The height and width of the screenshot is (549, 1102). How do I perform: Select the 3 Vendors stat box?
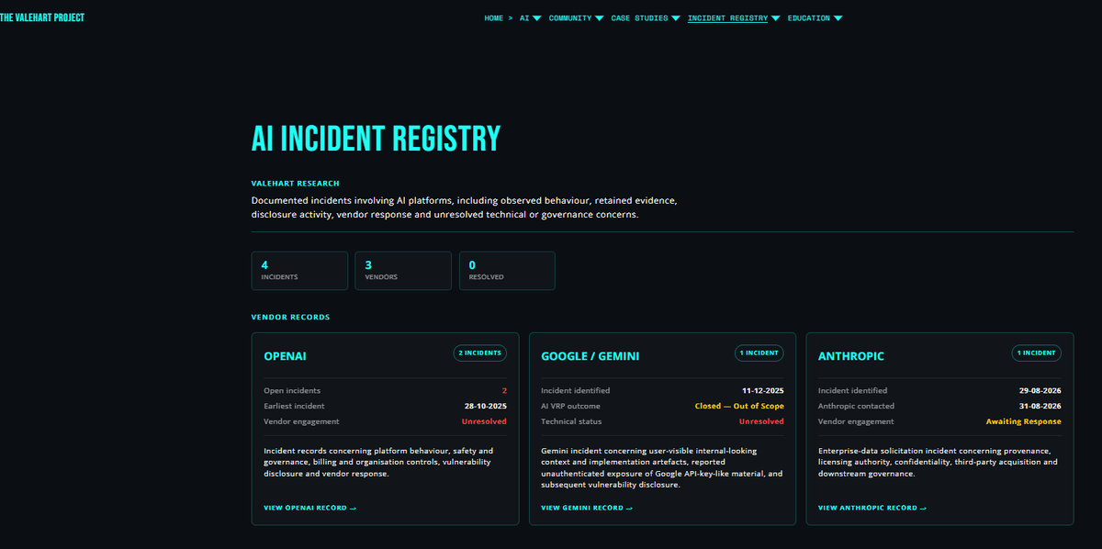click(x=403, y=271)
